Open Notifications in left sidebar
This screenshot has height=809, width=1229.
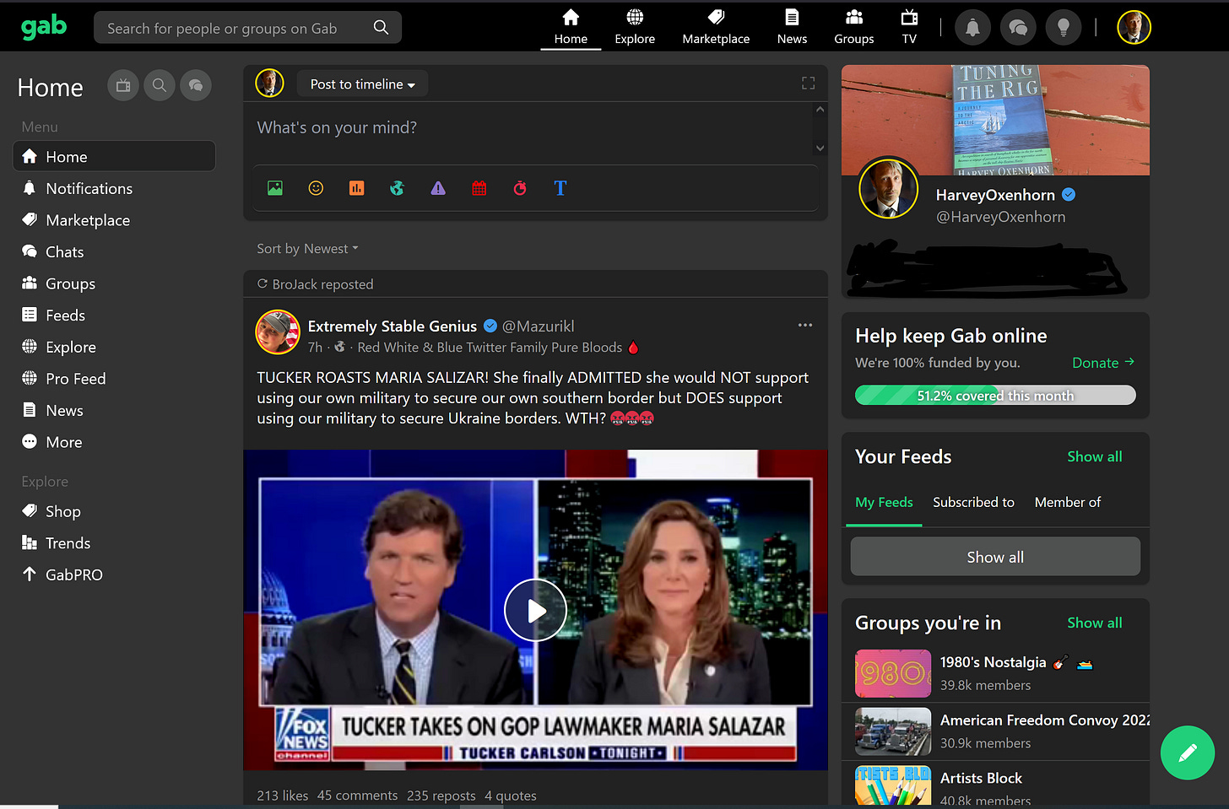coord(114,188)
